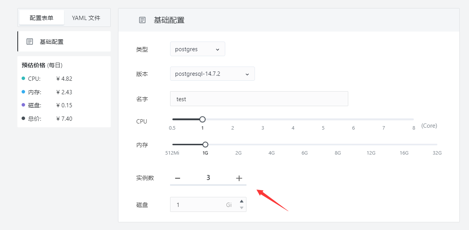
Task: Click the plus icon for instance count
Action: tap(239, 178)
